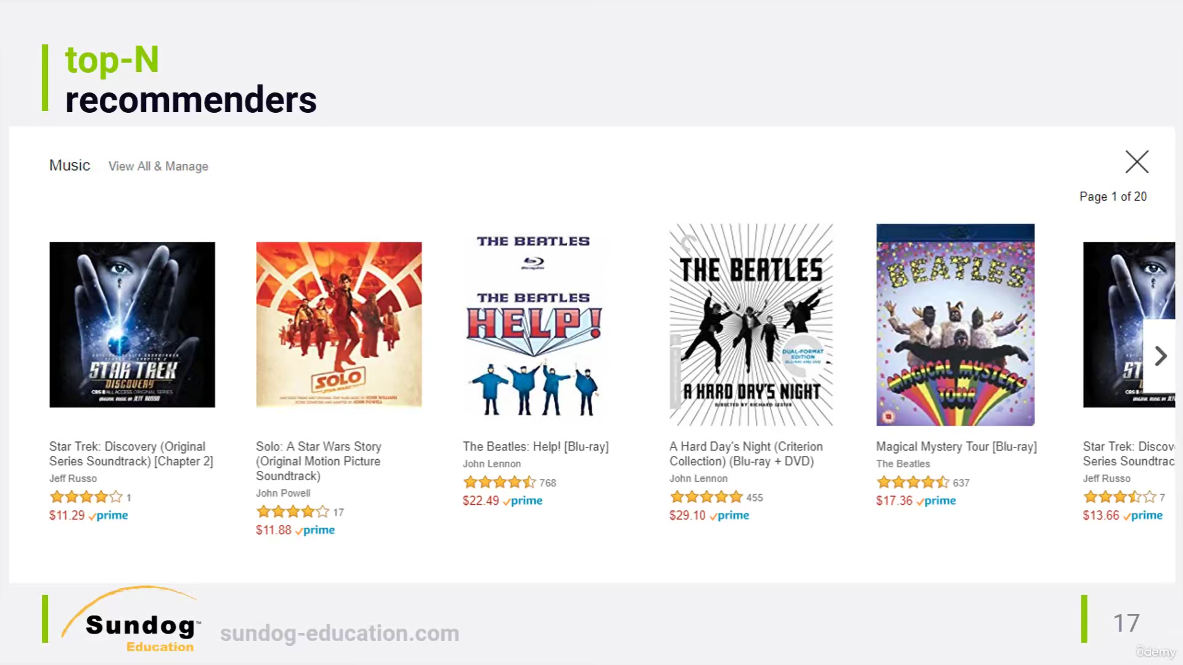Click the Solo soundtrack album cover
Image resolution: width=1183 pixels, height=665 pixels.
click(339, 325)
